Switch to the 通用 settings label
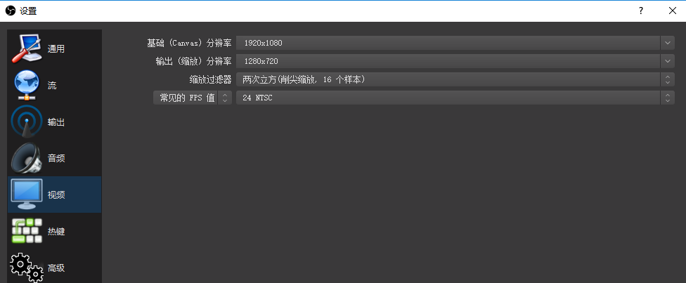The width and height of the screenshot is (686, 283). click(56, 49)
